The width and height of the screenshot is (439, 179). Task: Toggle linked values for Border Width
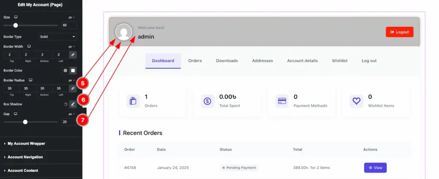click(x=73, y=55)
